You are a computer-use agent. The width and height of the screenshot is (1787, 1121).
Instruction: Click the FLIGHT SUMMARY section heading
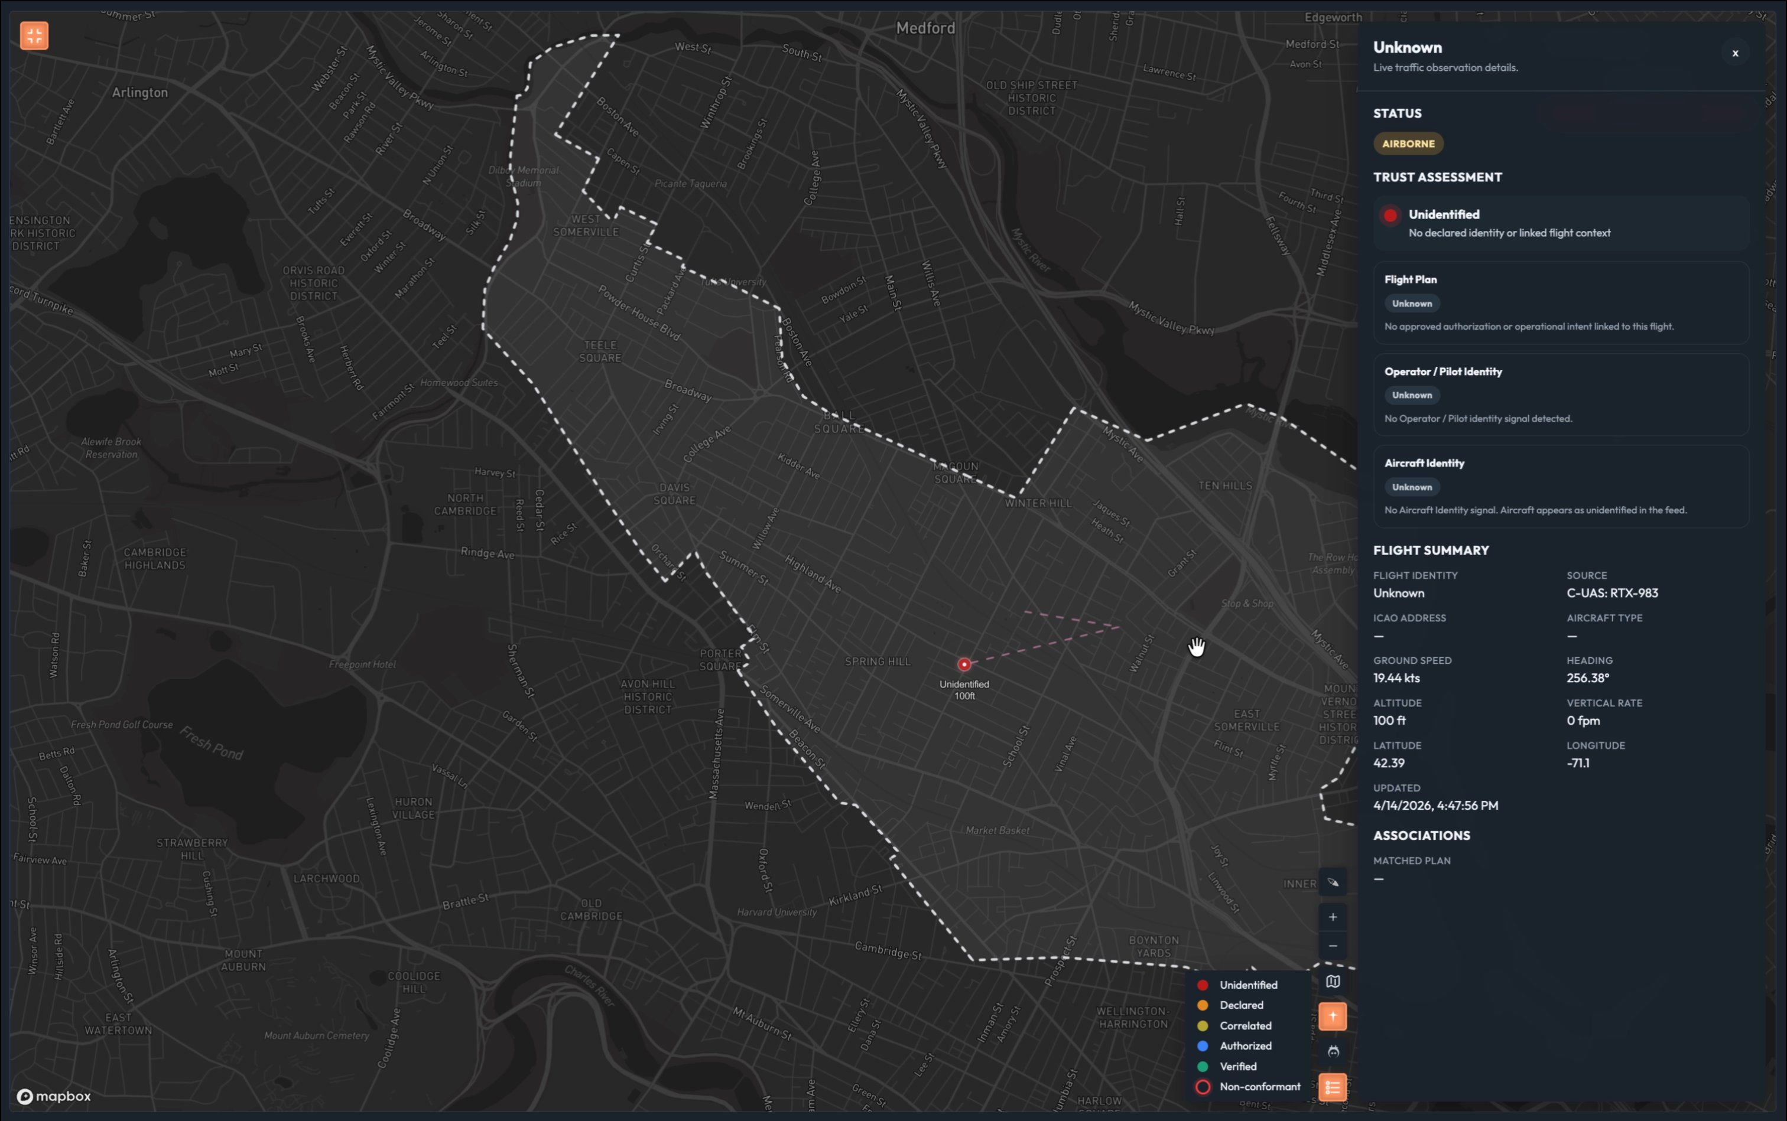[x=1430, y=550]
